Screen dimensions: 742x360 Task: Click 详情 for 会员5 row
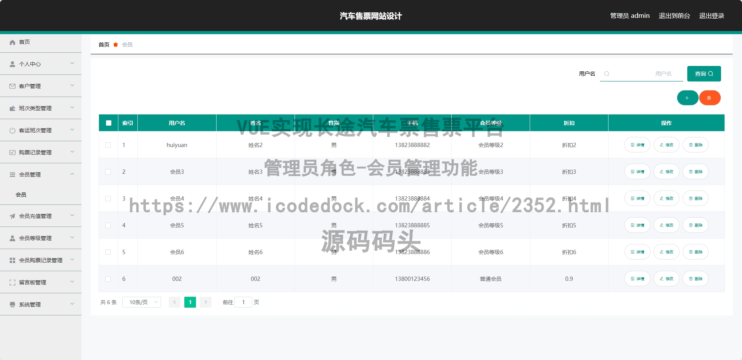point(637,225)
